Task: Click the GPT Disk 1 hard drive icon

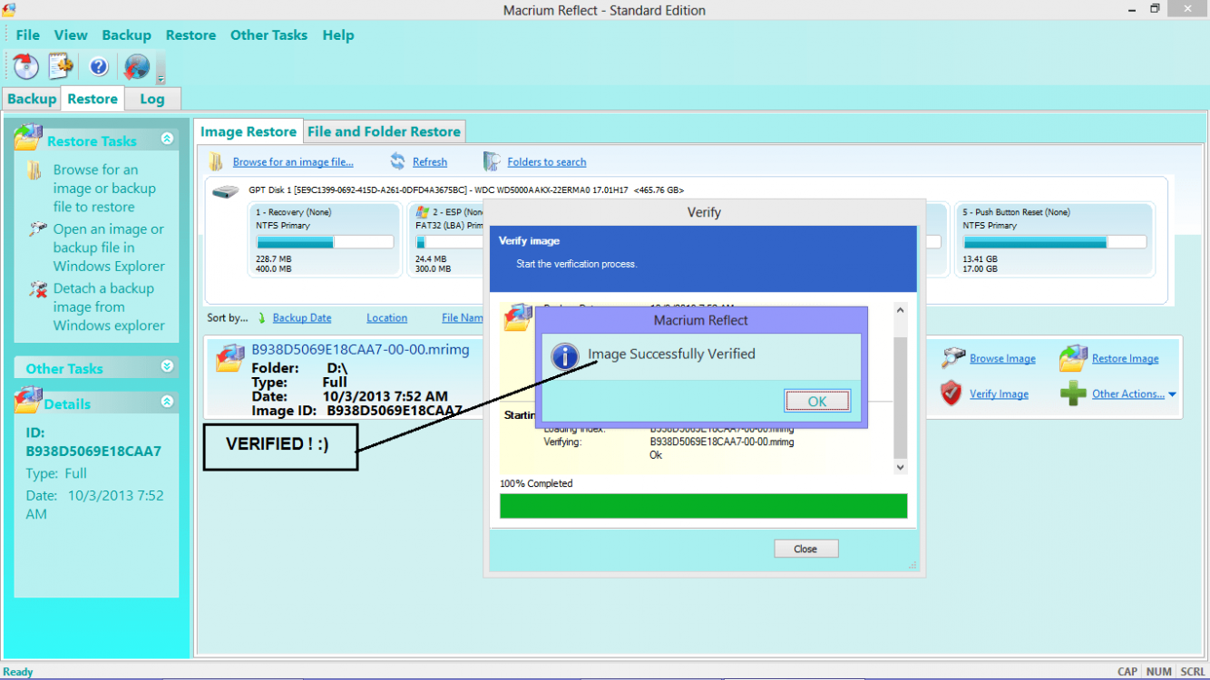Action: click(x=225, y=191)
